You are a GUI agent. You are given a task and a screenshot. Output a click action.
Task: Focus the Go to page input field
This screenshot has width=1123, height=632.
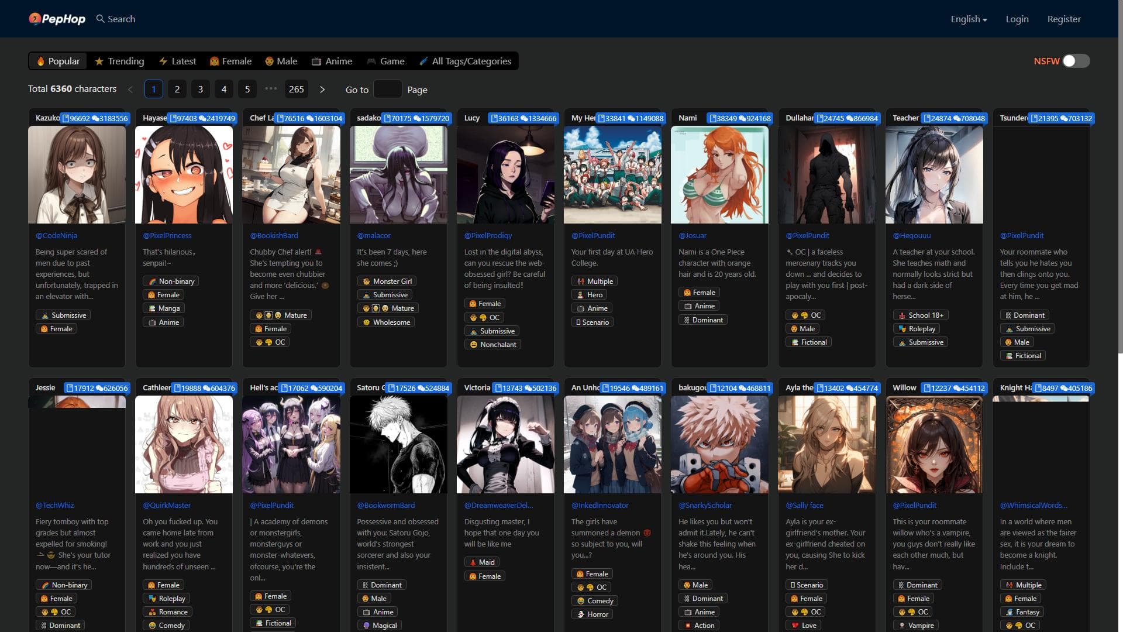[387, 90]
